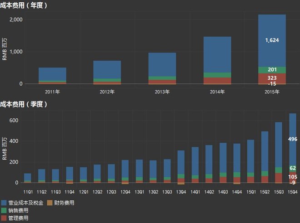This screenshot has width=300, height=223.
Task: Click the blue 营业成本及税金 legend swatch
Action: (x=4, y=203)
